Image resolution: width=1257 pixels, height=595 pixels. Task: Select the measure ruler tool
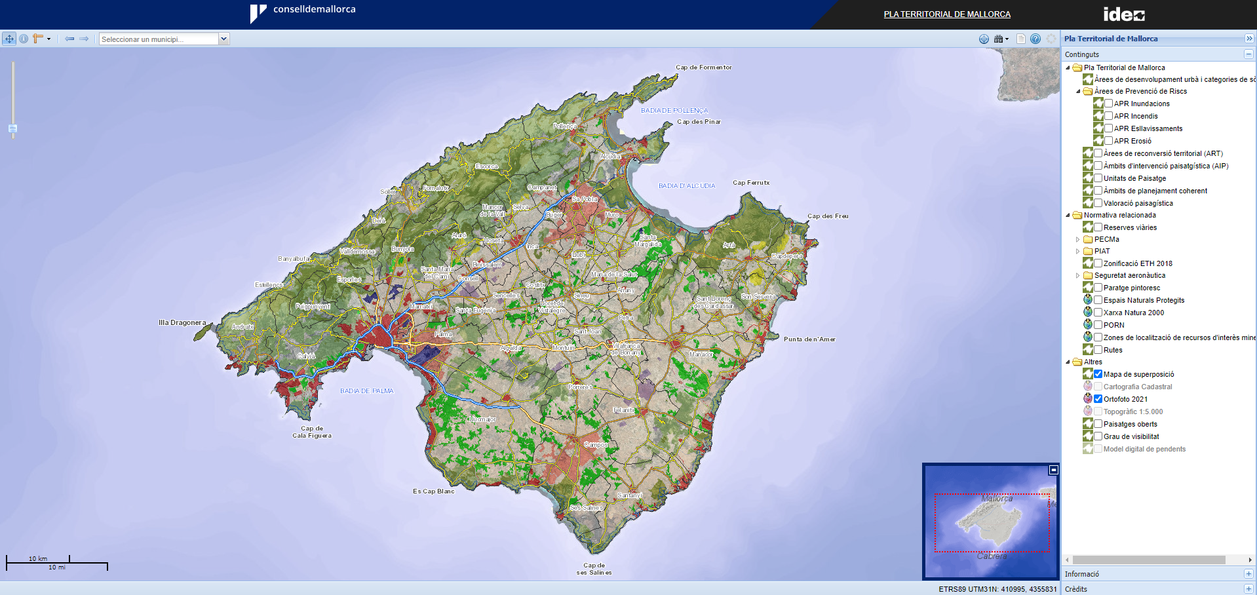38,39
